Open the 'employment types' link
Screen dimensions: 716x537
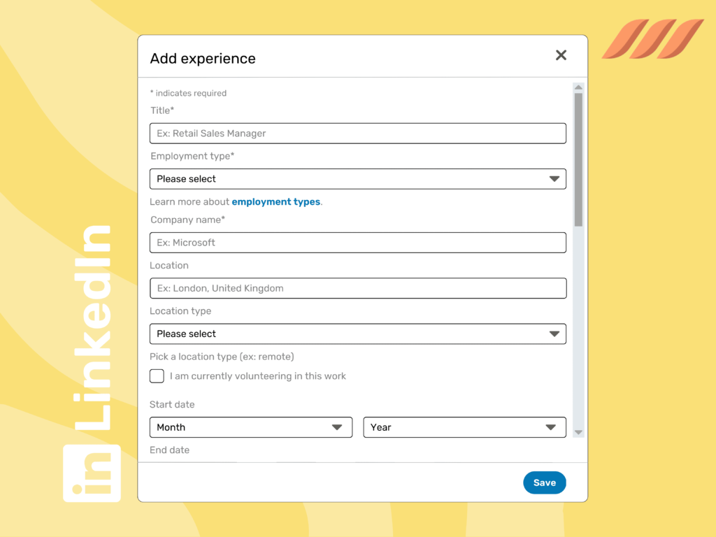275,201
